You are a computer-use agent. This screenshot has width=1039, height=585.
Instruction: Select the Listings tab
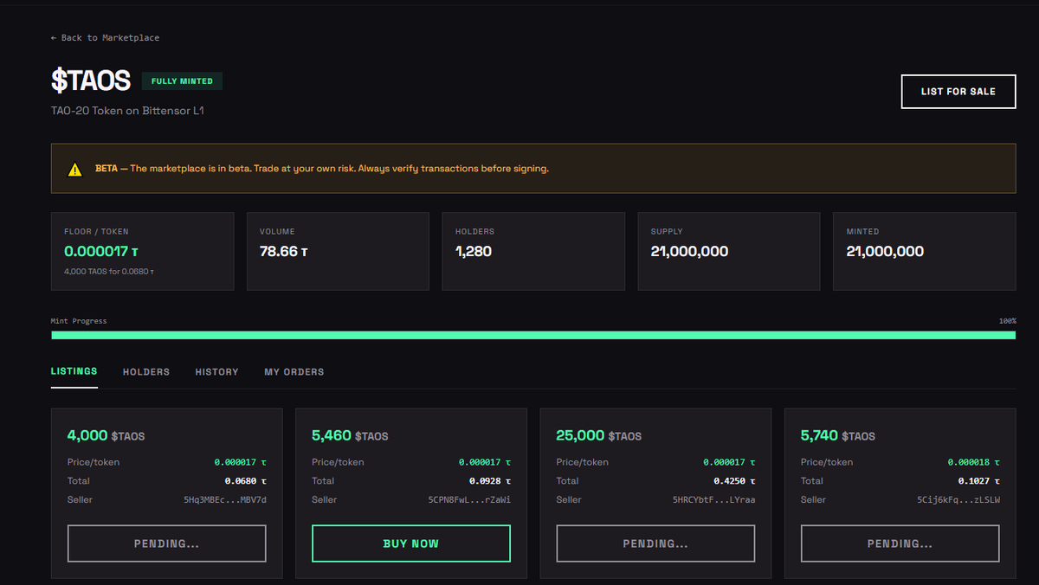[x=74, y=372]
